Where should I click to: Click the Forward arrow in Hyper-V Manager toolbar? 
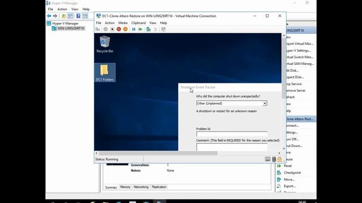pyautogui.click(x=55, y=16)
